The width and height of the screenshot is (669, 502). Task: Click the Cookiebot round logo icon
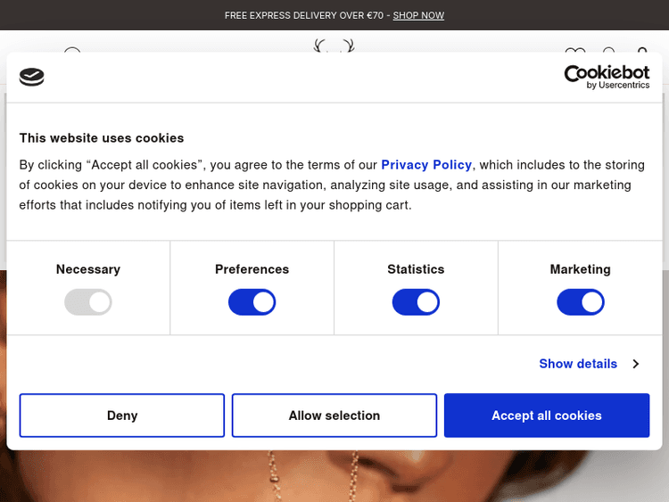pyautogui.click(x=31, y=78)
